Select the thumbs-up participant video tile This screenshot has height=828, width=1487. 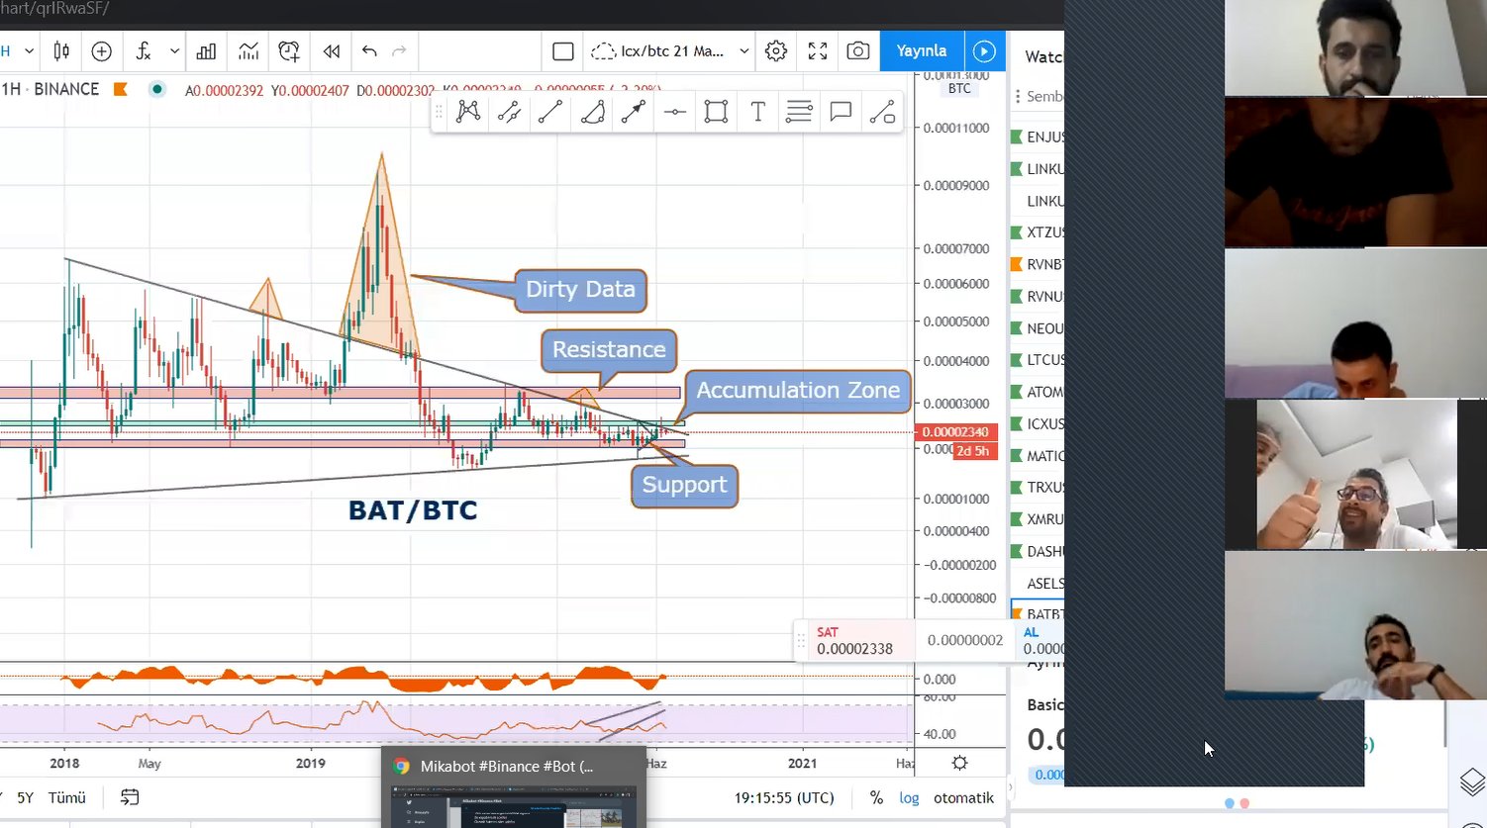click(x=1356, y=474)
